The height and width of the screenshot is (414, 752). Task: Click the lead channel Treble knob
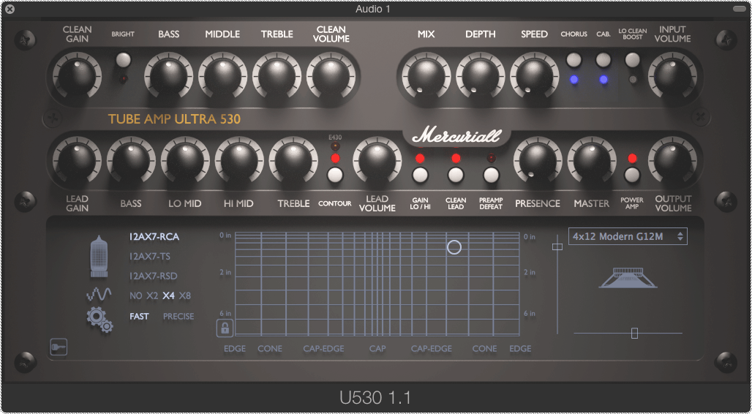(293, 160)
